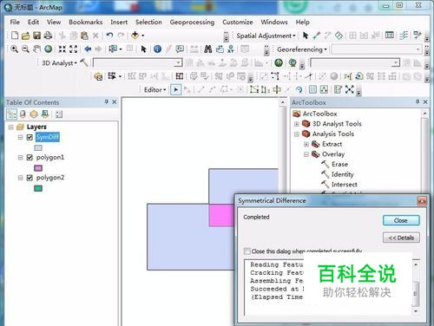
Task: Collapse the Analysis Tools toolbox
Action: coord(297,134)
